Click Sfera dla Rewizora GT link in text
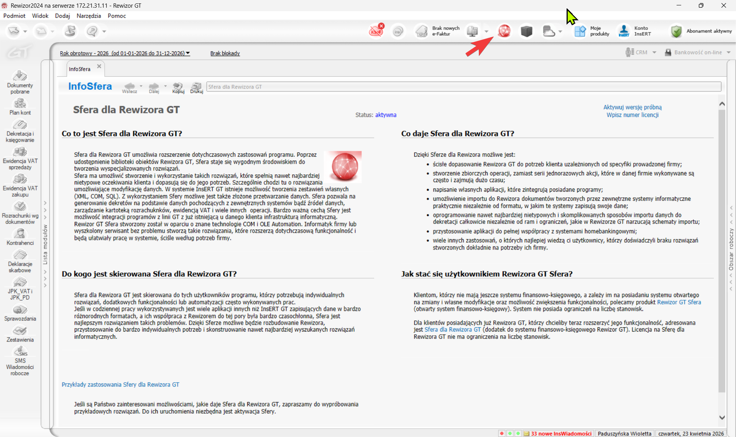Image resolution: width=736 pixels, height=437 pixels. (x=452, y=329)
